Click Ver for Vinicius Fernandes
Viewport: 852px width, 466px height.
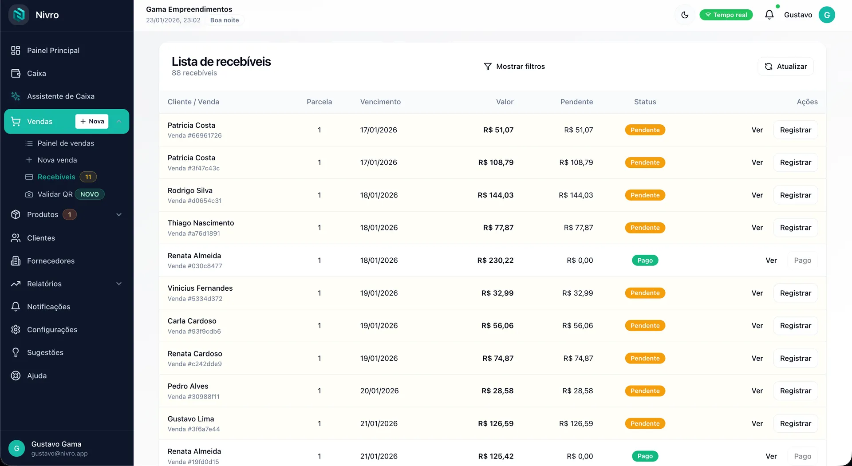757,293
